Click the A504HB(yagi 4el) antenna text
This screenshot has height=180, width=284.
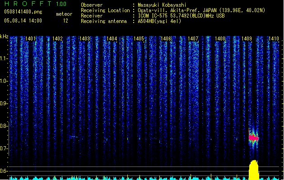[159, 21]
